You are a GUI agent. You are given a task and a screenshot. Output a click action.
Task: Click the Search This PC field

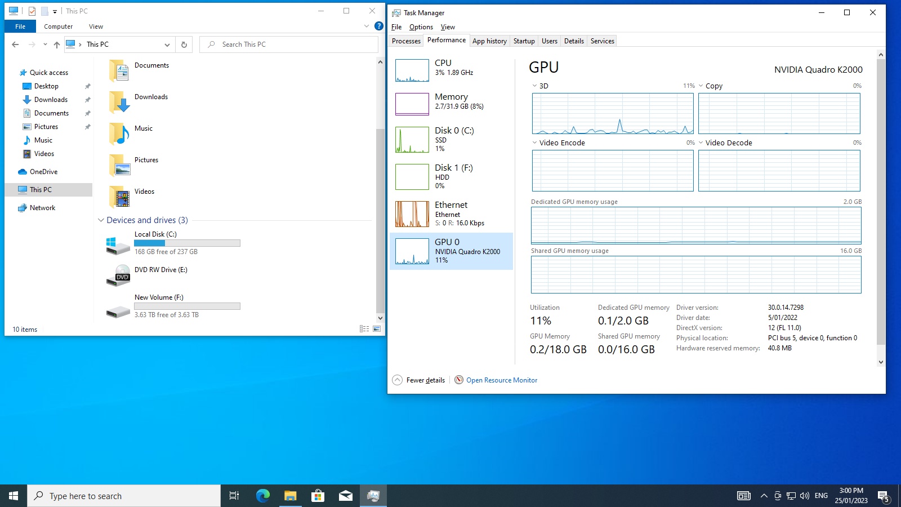point(289,45)
